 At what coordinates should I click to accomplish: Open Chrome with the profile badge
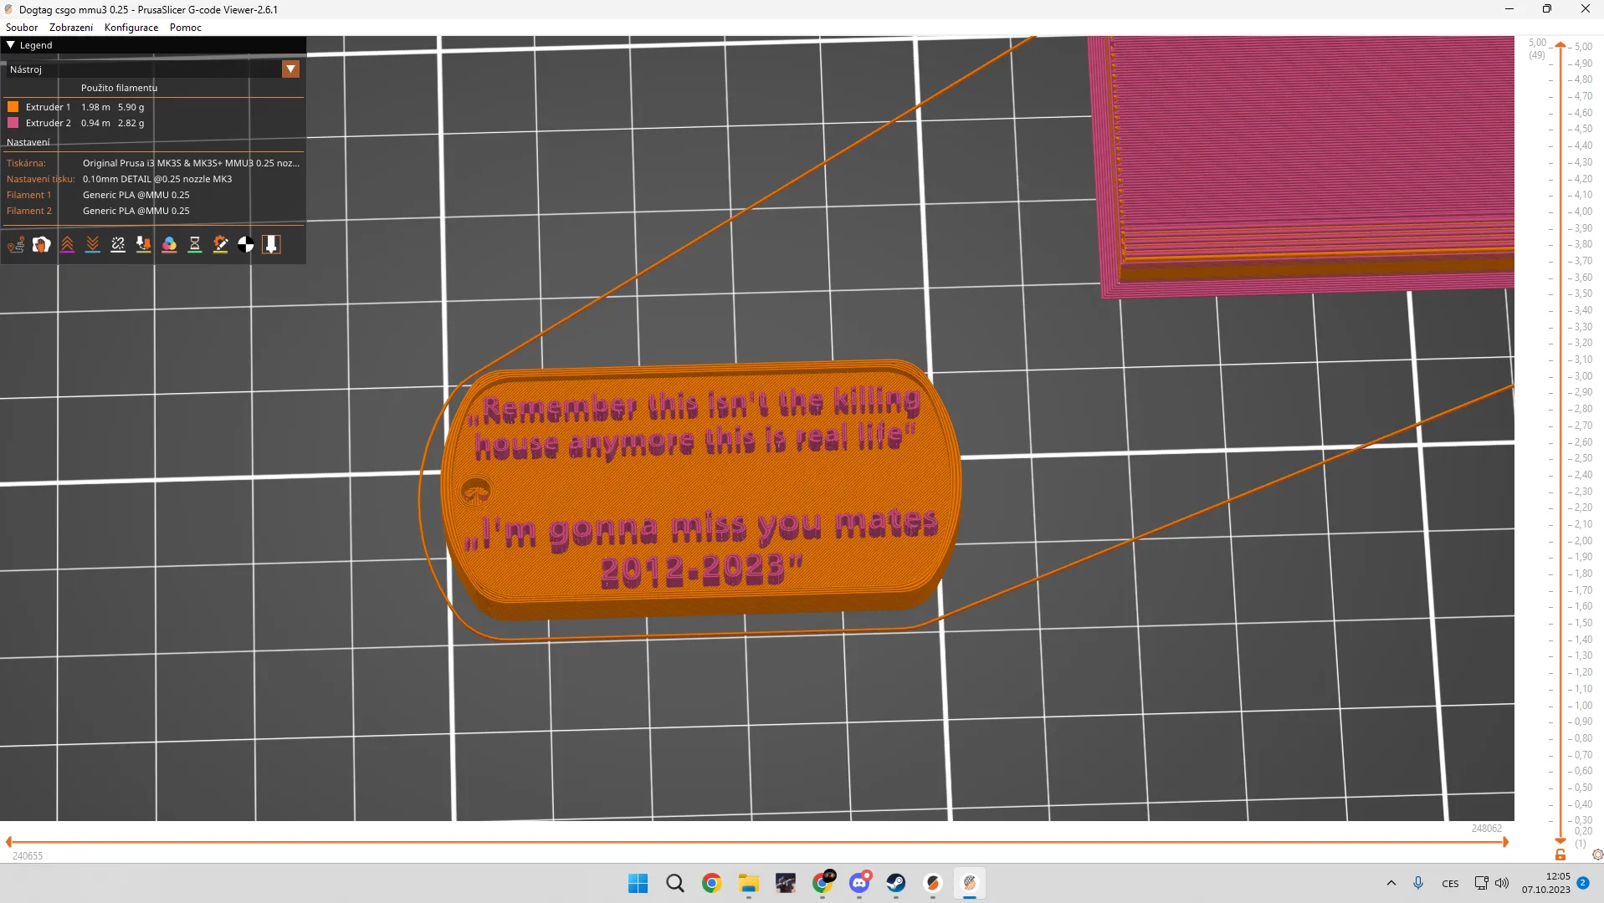pos(822,883)
